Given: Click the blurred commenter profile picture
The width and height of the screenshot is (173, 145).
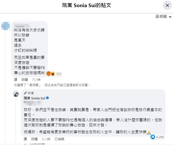Looking at the screenshot, I should pos(5,26).
